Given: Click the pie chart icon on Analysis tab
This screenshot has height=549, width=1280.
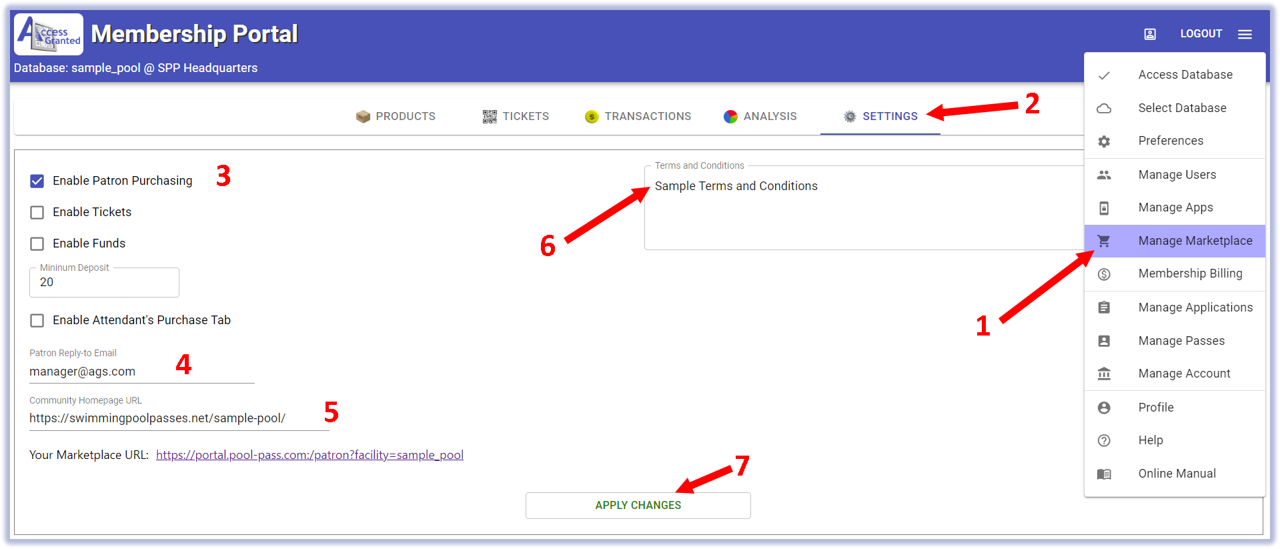Looking at the screenshot, I should [x=730, y=117].
